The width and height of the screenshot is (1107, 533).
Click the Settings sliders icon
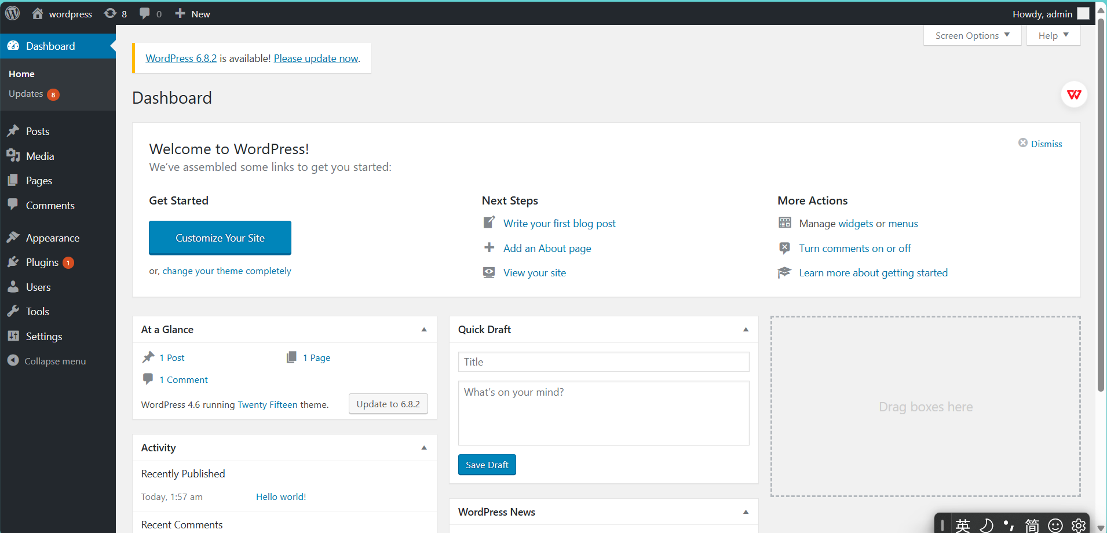click(x=13, y=336)
